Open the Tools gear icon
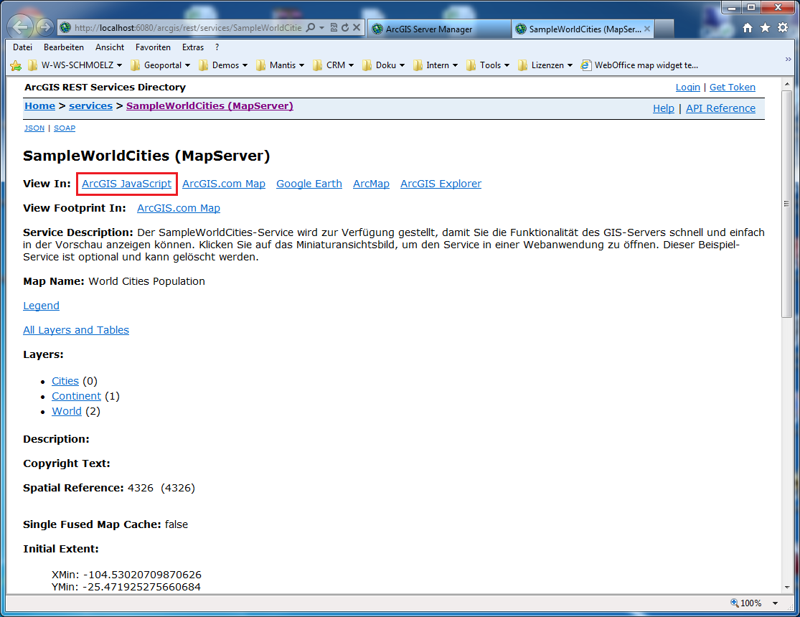The height and width of the screenshot is (617, 800). pyautogui.click(x=781, y=27)
